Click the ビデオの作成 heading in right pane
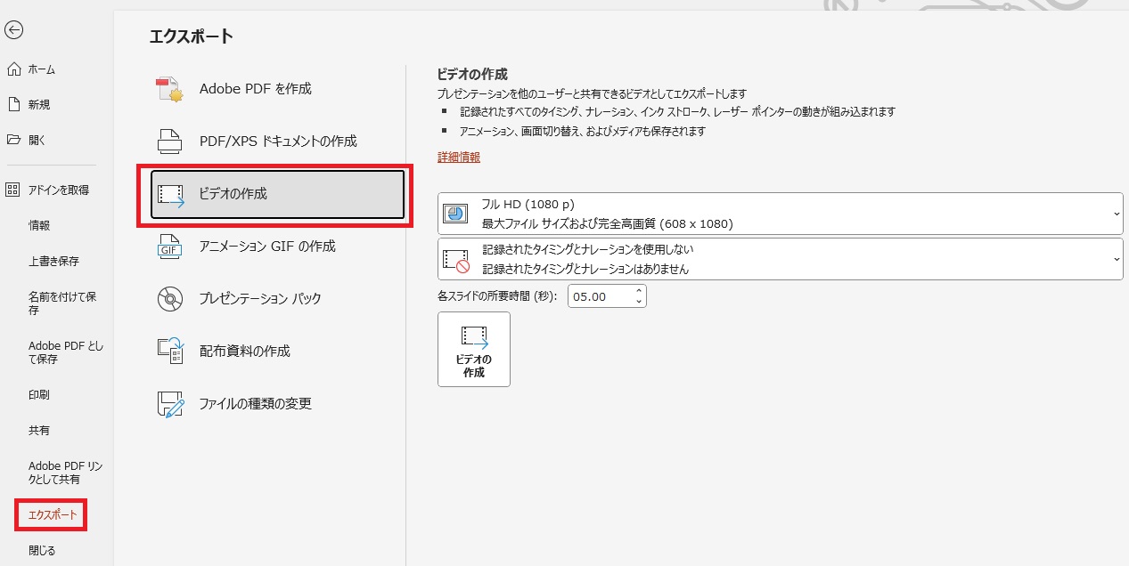The image size is (1129, 566). tap(472, 74)
